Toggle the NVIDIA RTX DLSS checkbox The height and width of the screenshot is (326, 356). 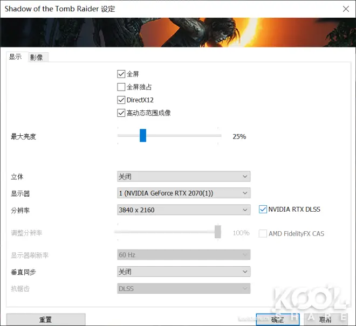point(263,209)
